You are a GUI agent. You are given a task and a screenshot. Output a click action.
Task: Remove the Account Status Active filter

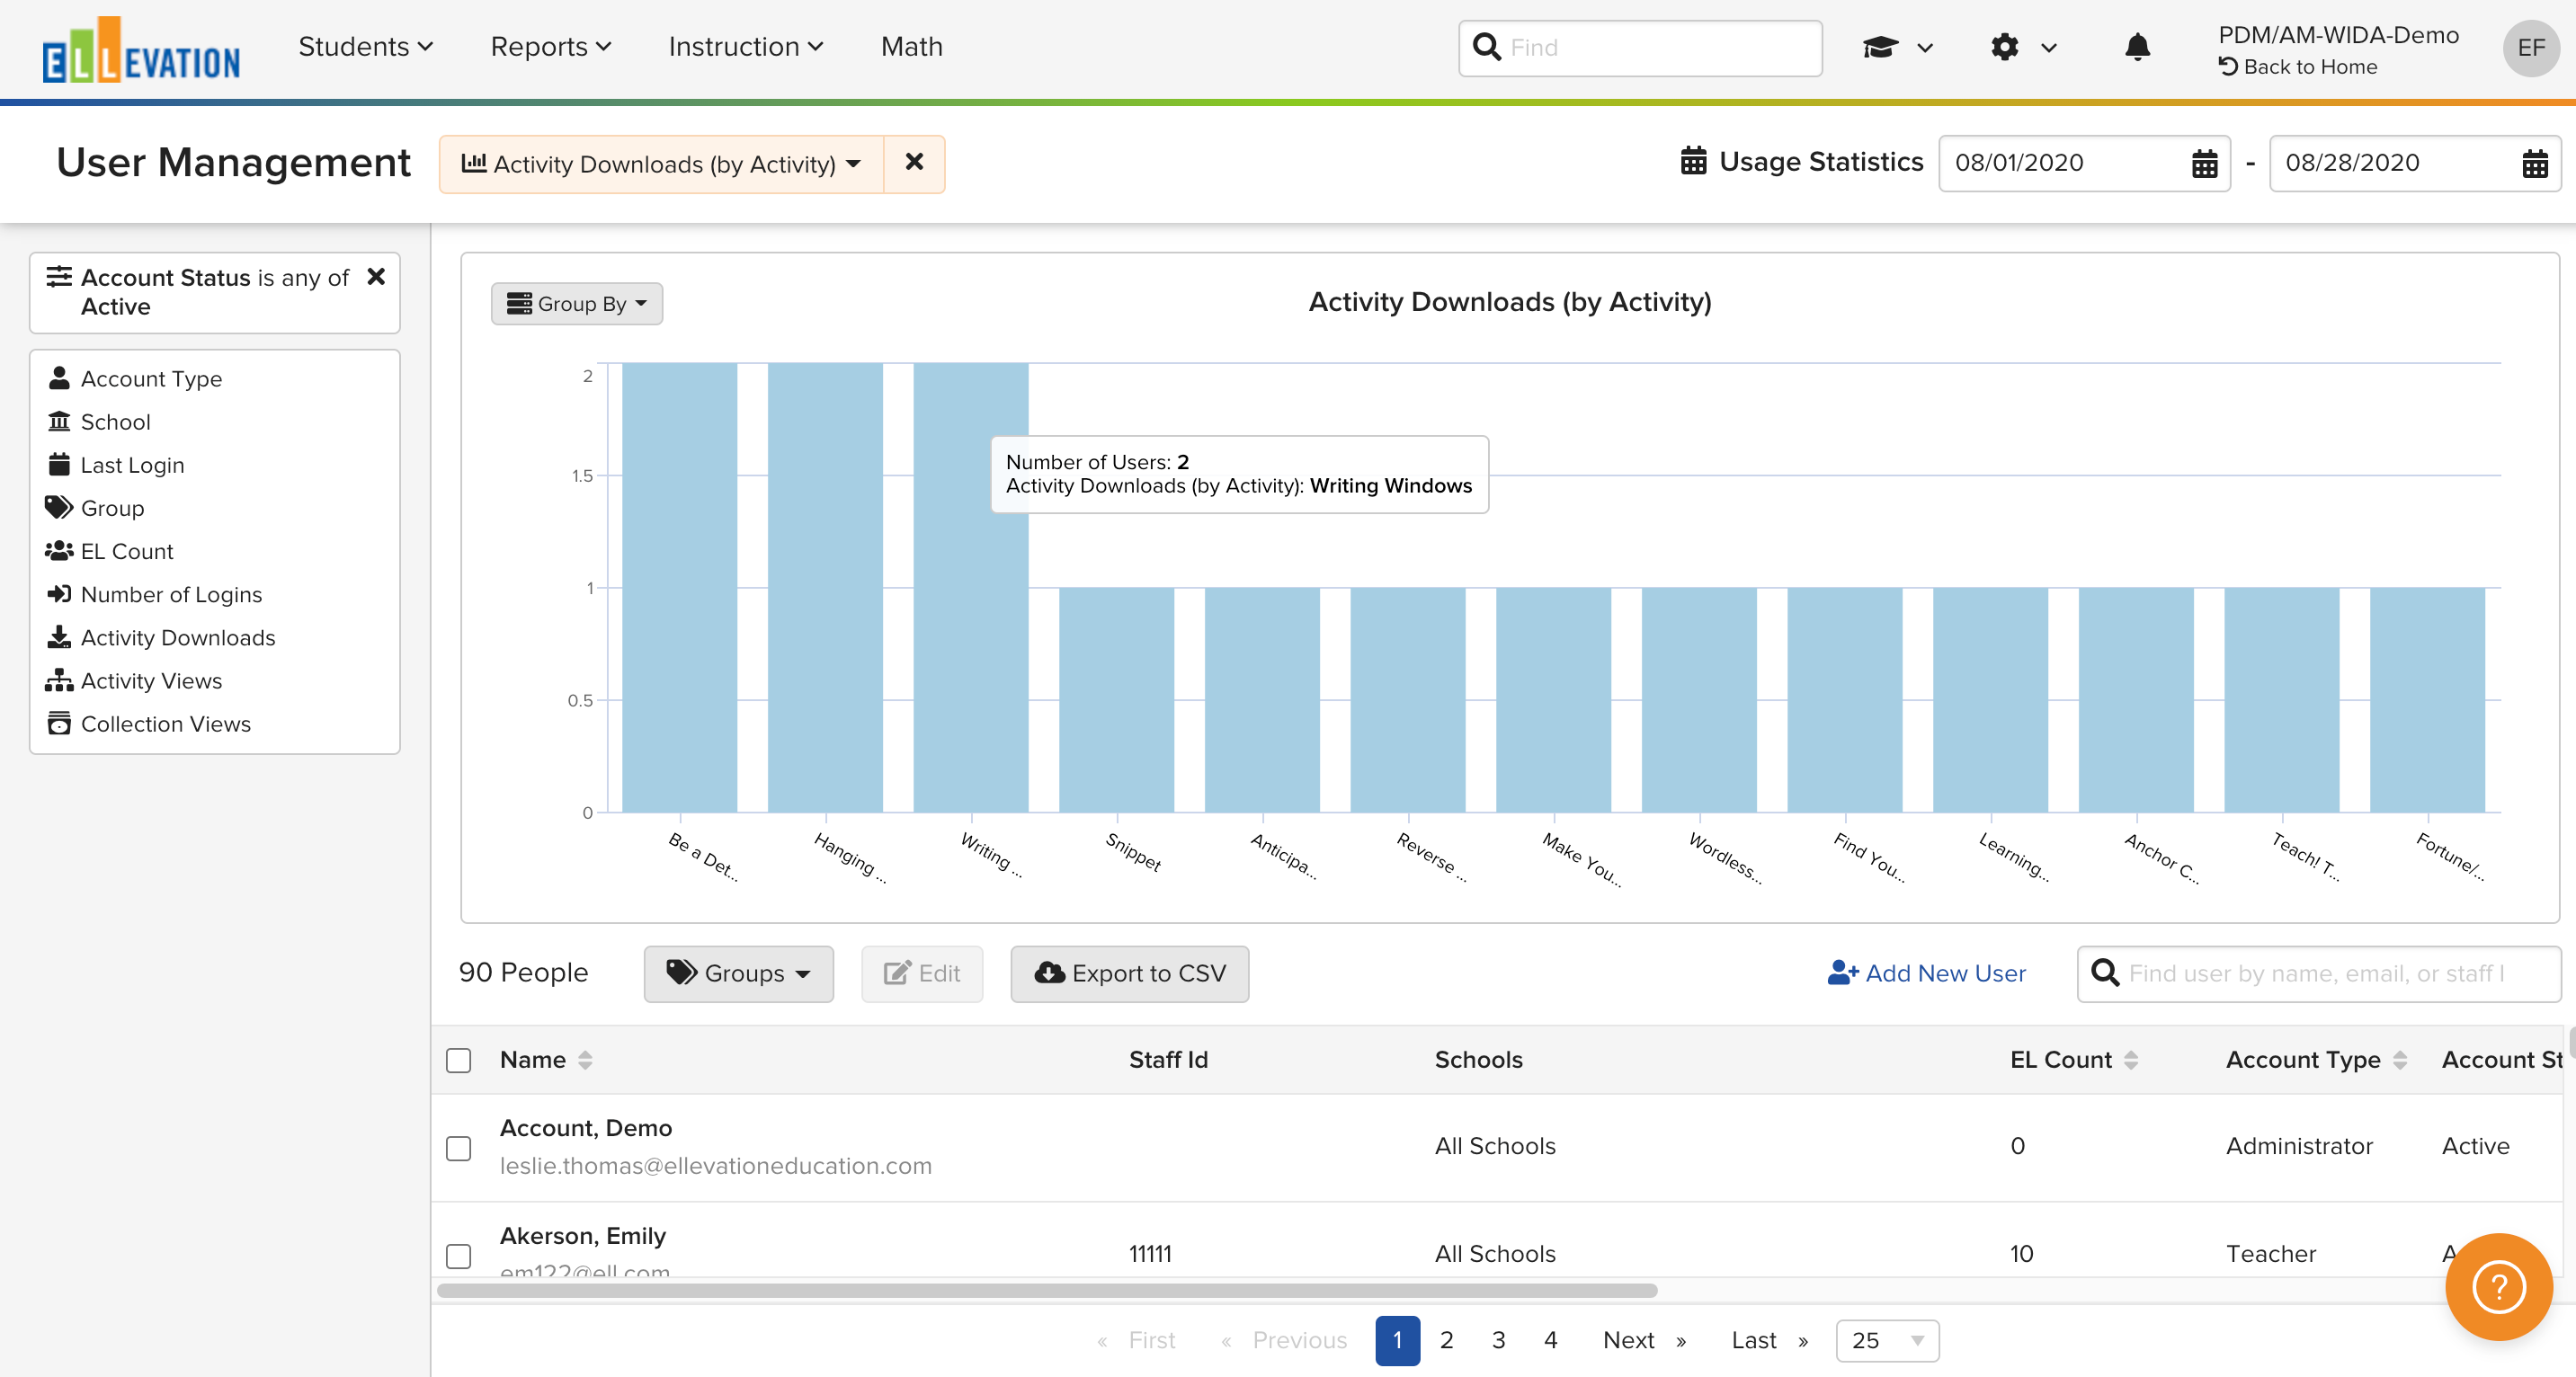click(376, 277)
